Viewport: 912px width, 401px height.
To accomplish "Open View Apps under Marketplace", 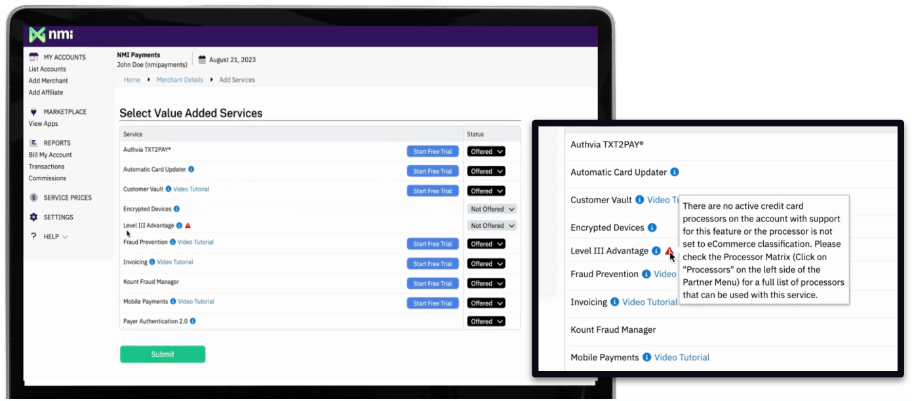I will coord(43,123).
